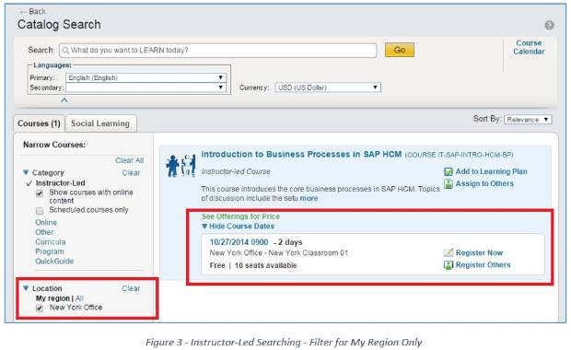Collapse search options with up chevron
The width and height of the screenshot is (571, 350).
64,100
